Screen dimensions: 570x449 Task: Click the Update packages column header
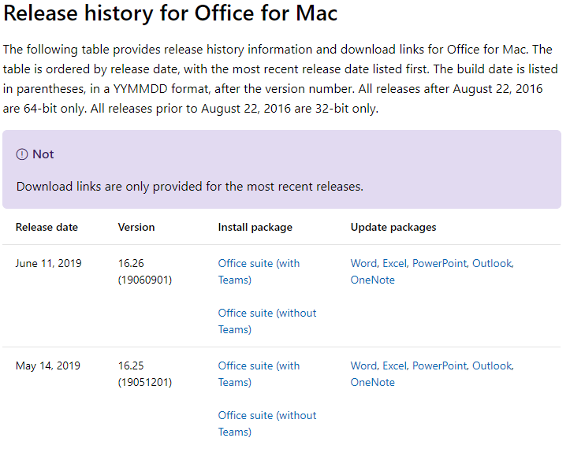point(393,228)
